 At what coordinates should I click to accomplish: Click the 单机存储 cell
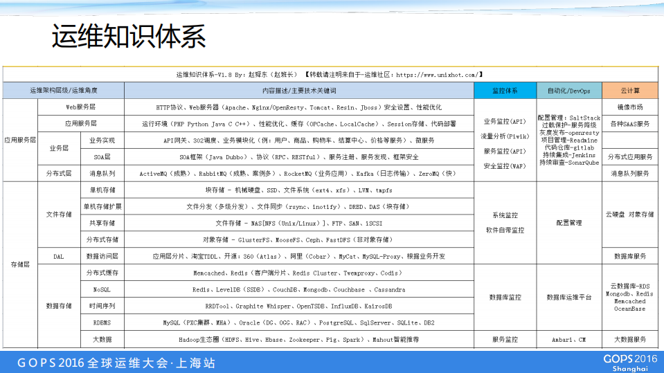pyautogui.click(x=102, y=190)
